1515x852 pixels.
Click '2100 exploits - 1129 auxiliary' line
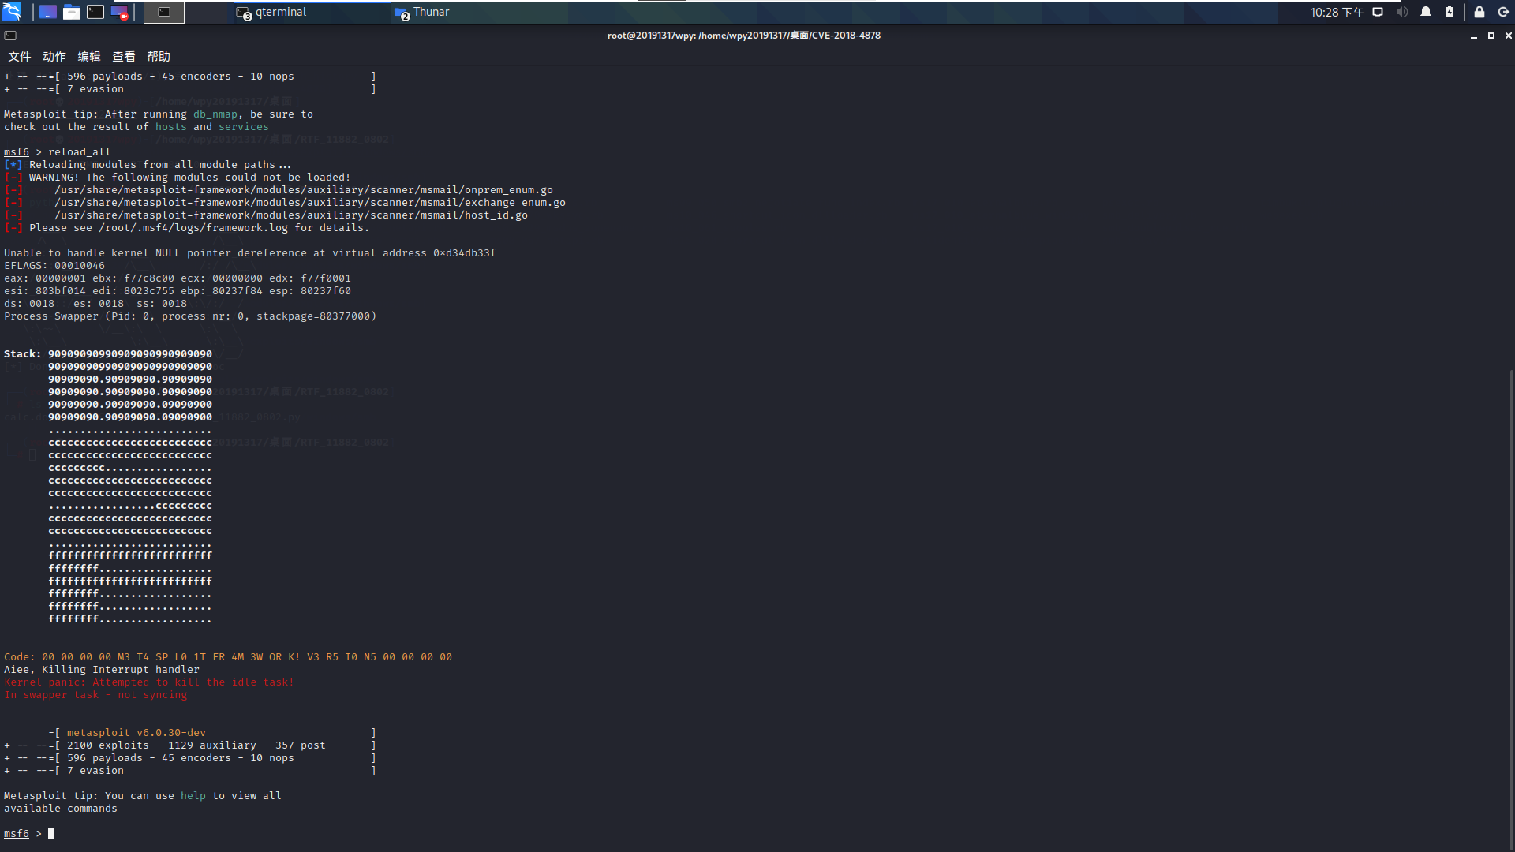(x=196, y=745)
